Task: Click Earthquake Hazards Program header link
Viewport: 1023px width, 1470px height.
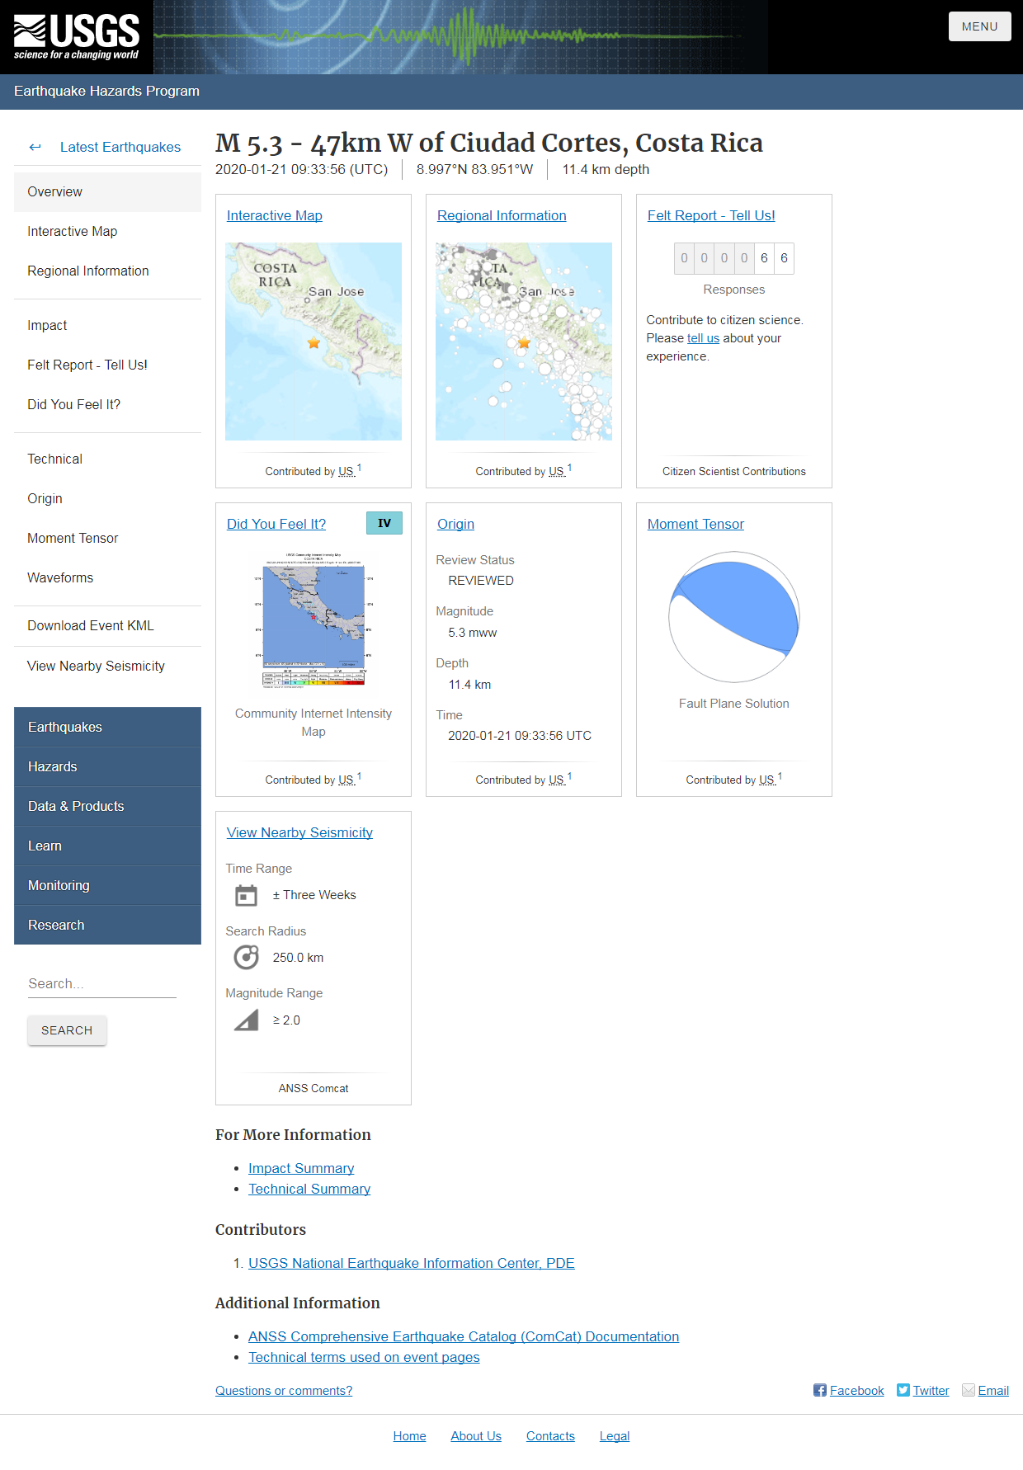Action: tap(106, 91)
